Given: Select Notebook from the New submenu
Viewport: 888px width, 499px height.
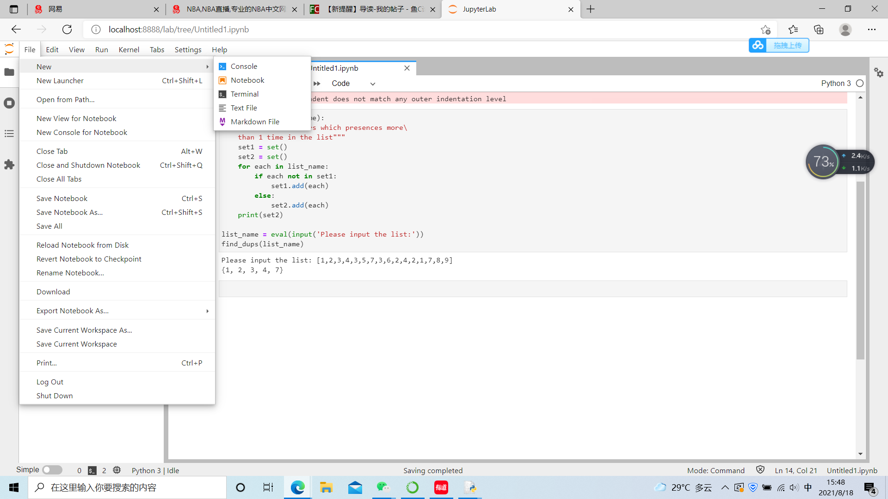Looking at the screenshot, I should coord(247,80).
